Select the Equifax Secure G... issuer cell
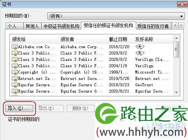 click(81, 91)
